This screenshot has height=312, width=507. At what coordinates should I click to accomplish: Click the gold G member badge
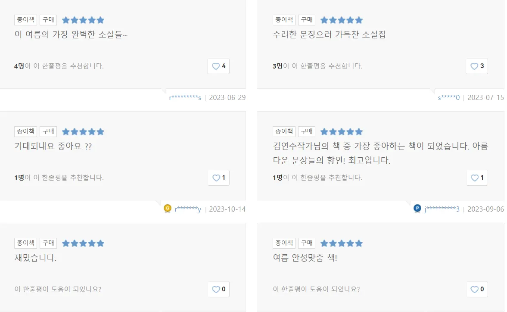(168, 209)
